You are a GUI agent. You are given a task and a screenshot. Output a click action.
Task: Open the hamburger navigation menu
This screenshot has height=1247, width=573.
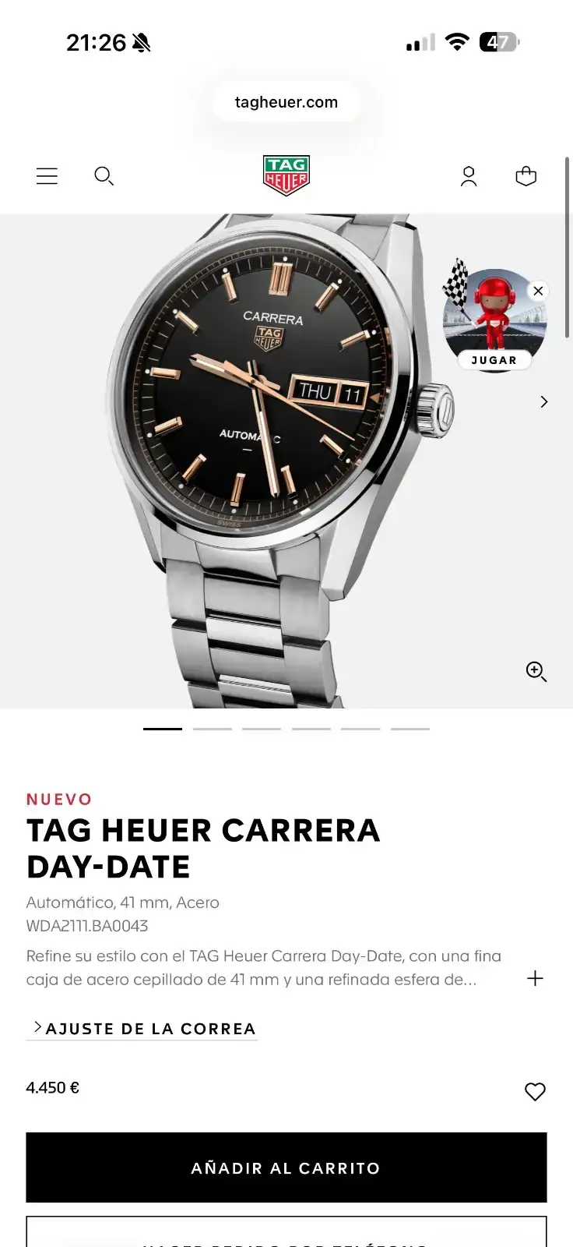47,176
